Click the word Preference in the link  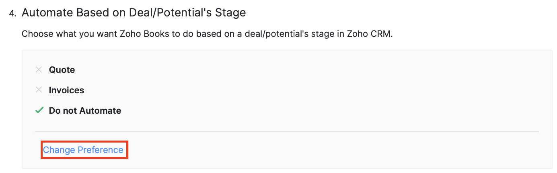coord(101,150)
